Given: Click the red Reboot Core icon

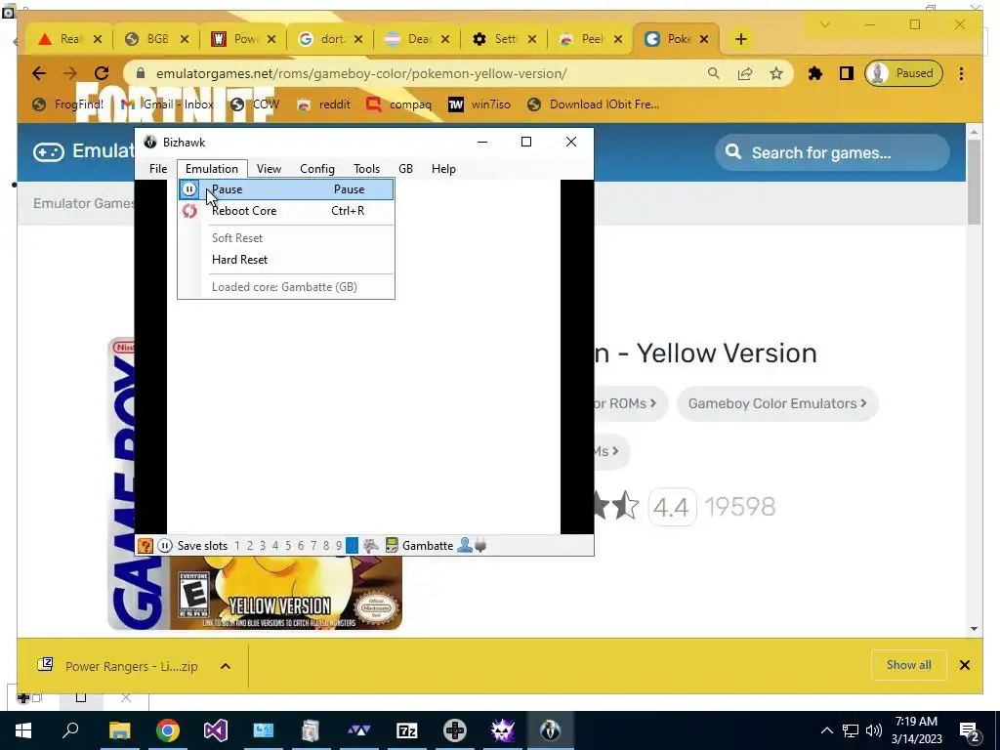Looking at the screenshot, I should (189, 211).
